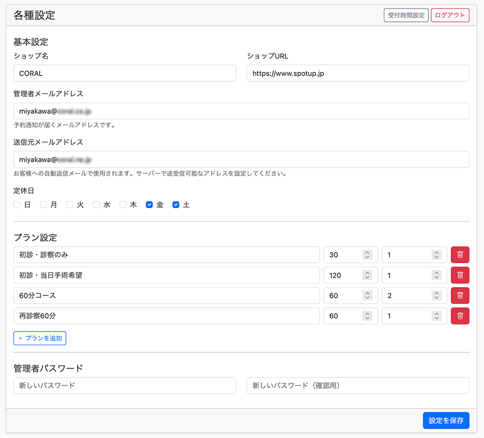Image resolution: width=484 pixels, height=438 pixels.
Task: Focus the ショップ名 field containing CORAL
Action: [124, 74]
